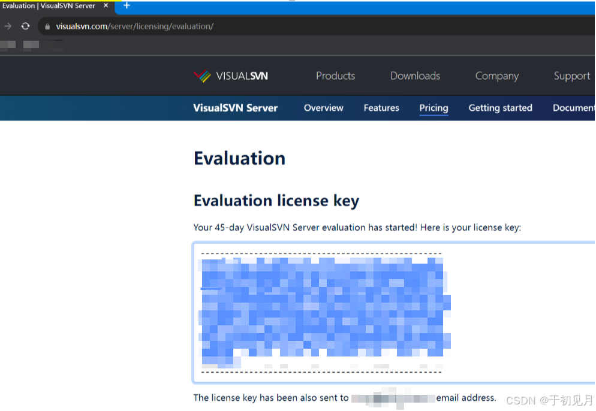
Task: Click inside the license key text box
Action: pos(394,312)
